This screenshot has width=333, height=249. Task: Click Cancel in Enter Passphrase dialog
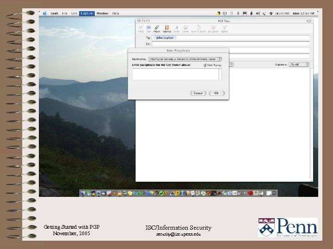(198, 93)
